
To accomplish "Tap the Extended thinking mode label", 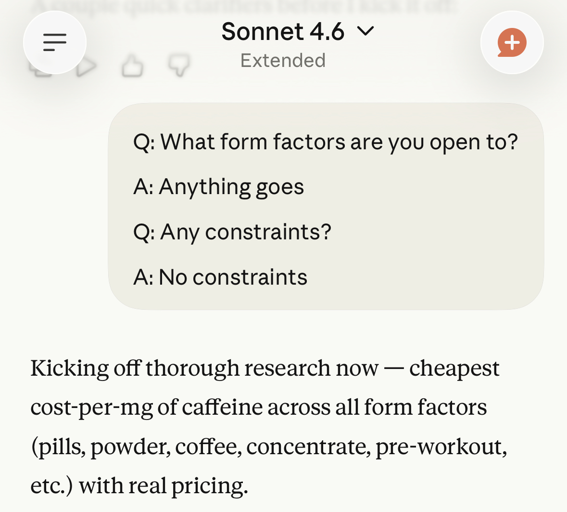I will [283, 61].
